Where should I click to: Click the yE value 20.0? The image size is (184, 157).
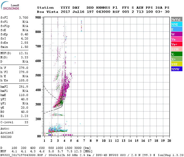(x=24, y=108)
